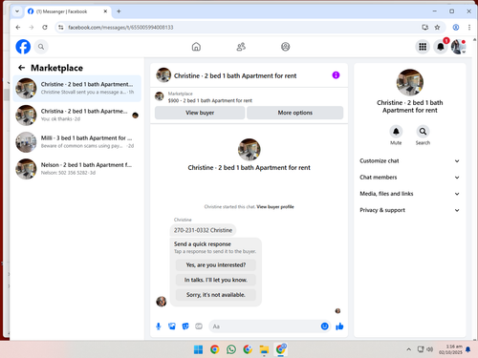The image size is (478, 358).
Task: Click the View buyer button
Action: [x=200, y=113]
